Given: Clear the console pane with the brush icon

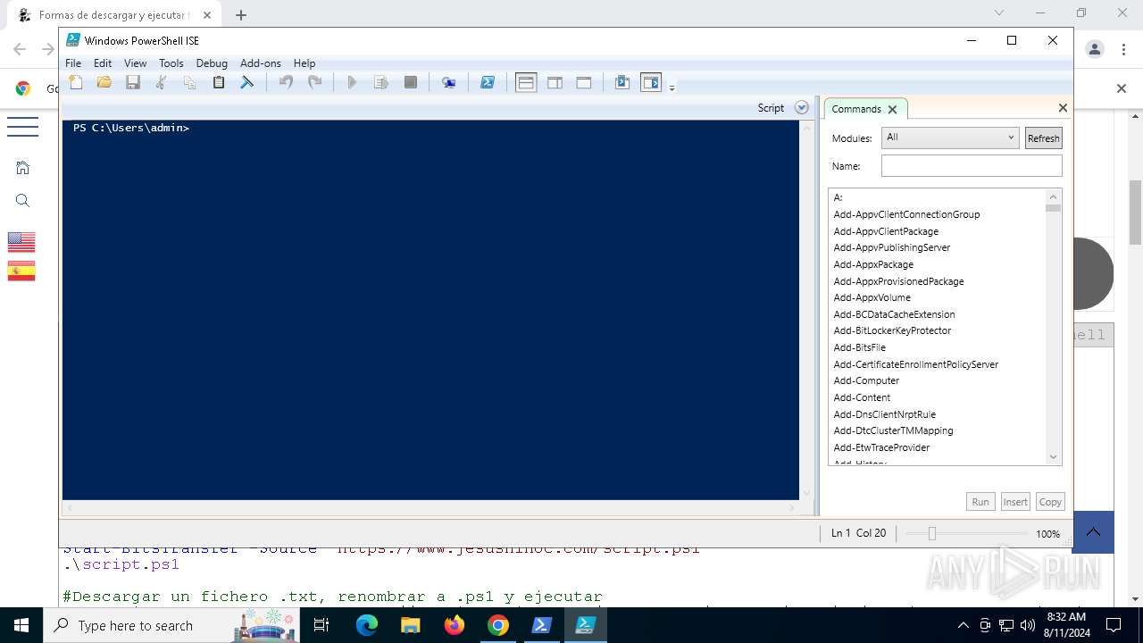Looking at the screenshot, I should pyautogui.click(x=247, y=82).
